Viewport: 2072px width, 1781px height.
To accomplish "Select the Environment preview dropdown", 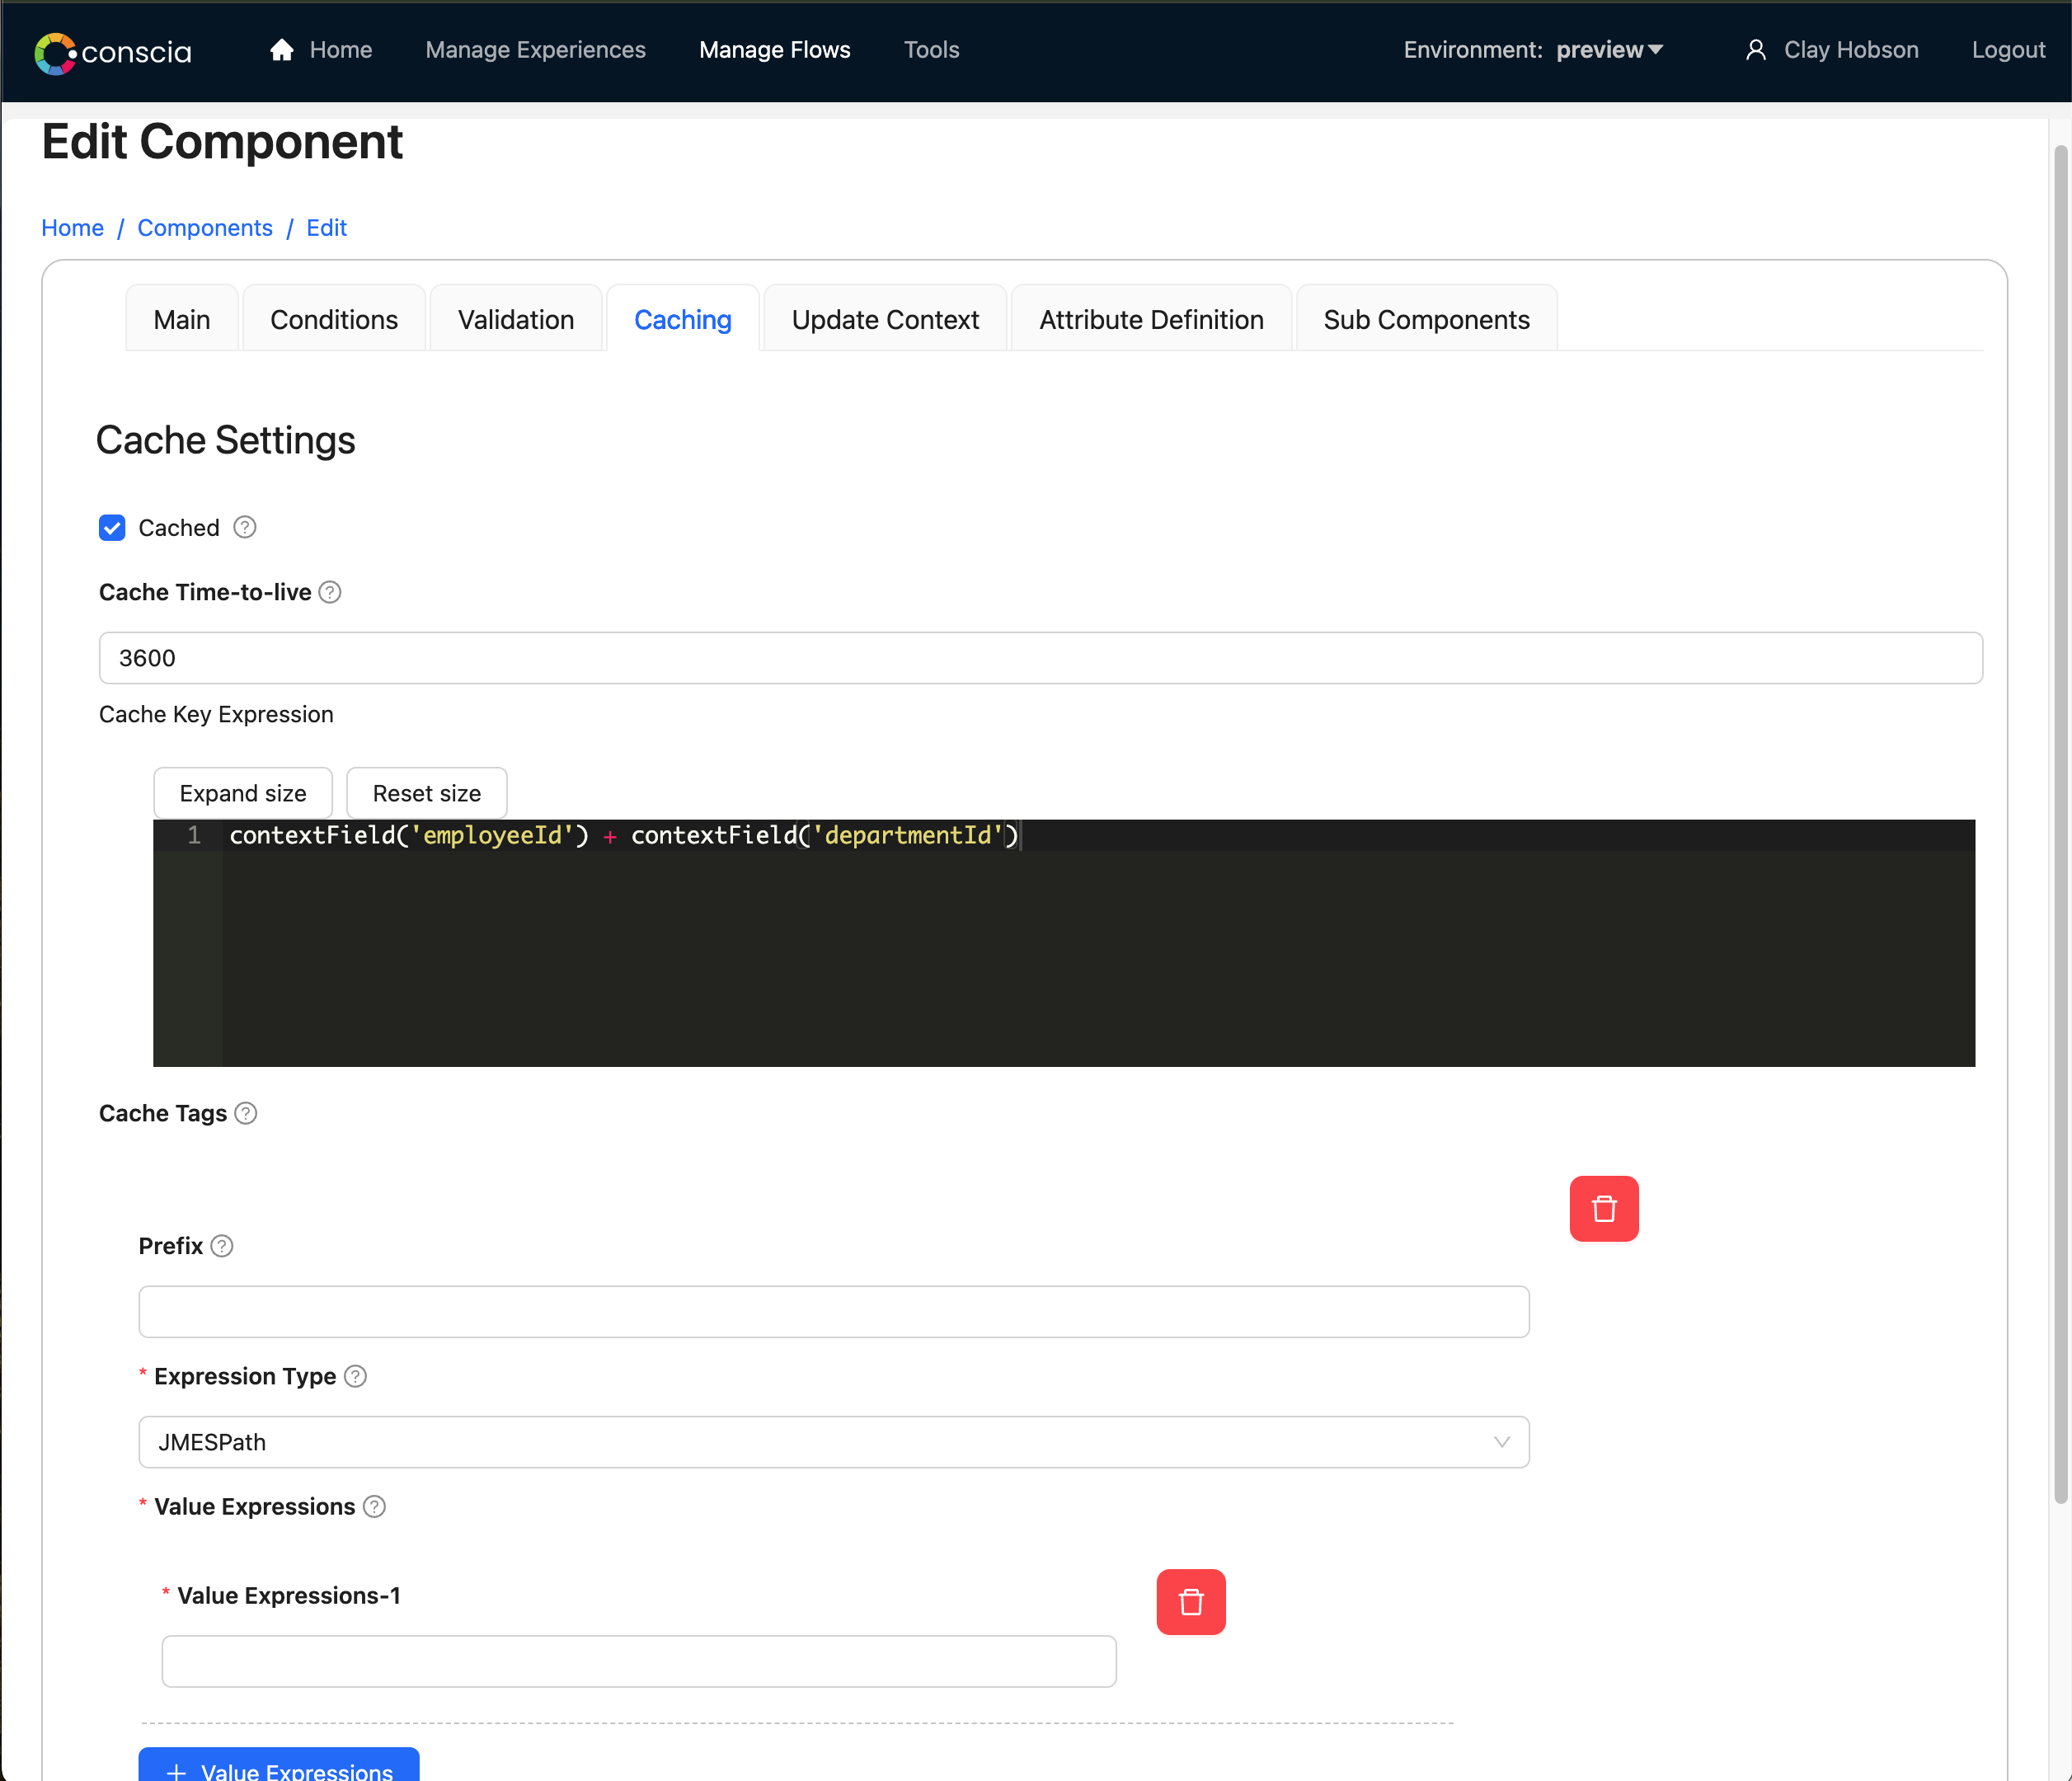I will tap(1531, 49).
